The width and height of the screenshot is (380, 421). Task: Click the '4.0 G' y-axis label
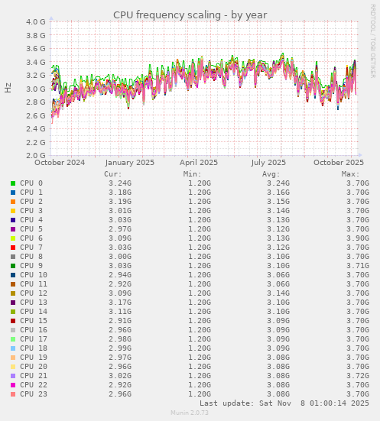[x=36, y=21]
